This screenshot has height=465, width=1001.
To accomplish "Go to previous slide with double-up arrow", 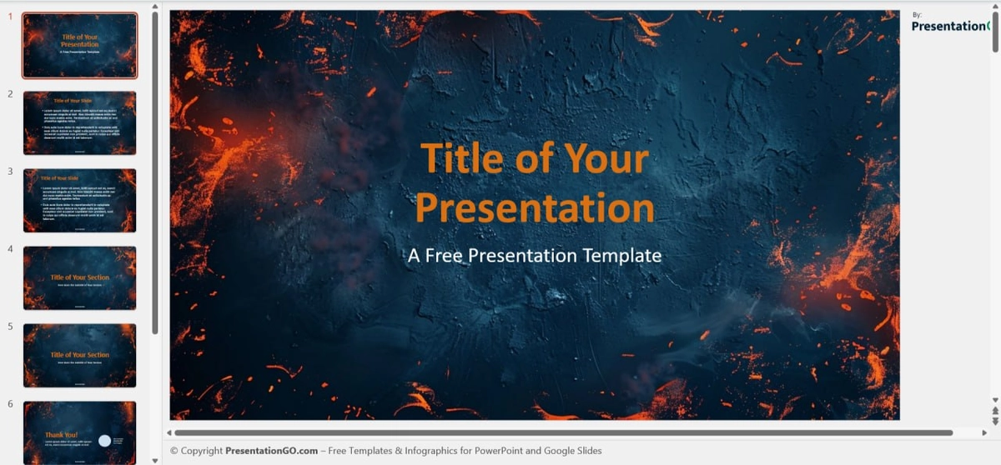I will [995, 410].
